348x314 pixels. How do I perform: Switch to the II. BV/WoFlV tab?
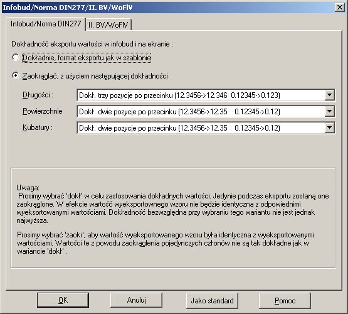[x=108, y=24]
